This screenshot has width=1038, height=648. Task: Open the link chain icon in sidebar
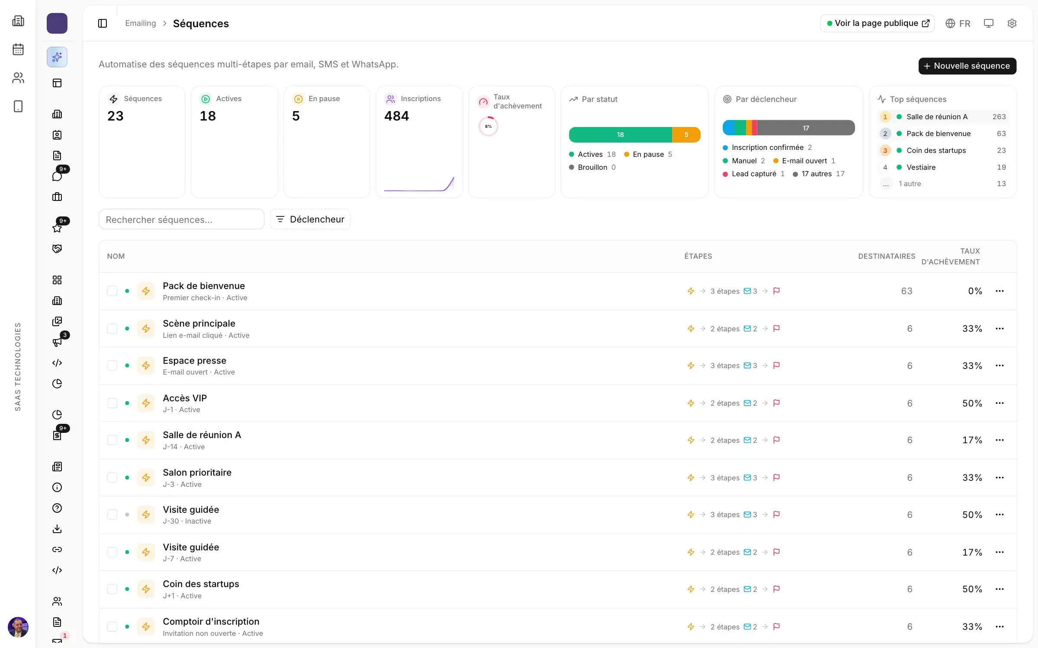point(57,550)
